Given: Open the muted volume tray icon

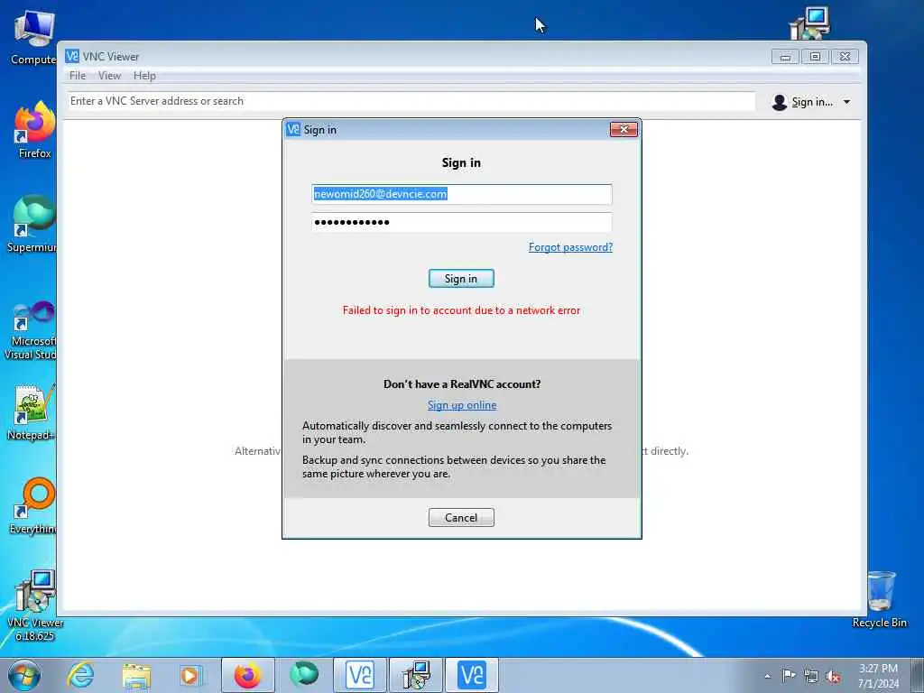Looking at the screenshot, I should [x=833, y=677].
